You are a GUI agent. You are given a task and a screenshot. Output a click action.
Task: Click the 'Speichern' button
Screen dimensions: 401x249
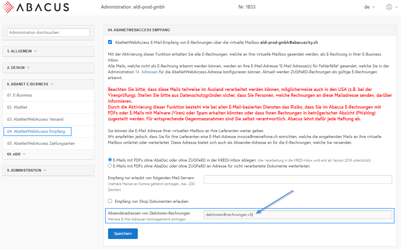click(x=123, y=234)
